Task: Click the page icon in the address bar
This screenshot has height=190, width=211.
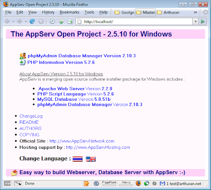Action: pos(80,21)
